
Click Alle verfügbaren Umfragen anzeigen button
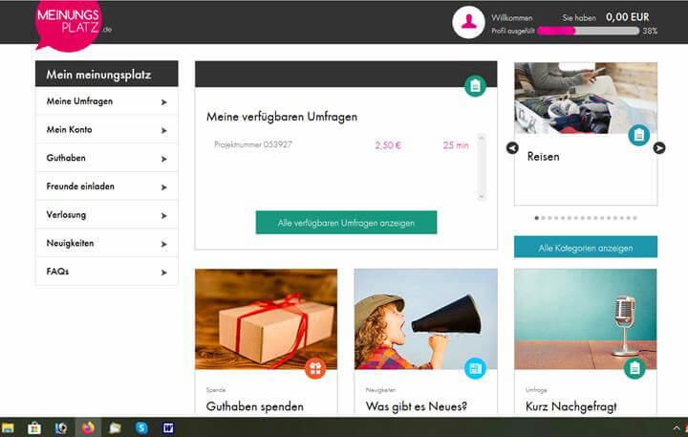coord(346,223)
